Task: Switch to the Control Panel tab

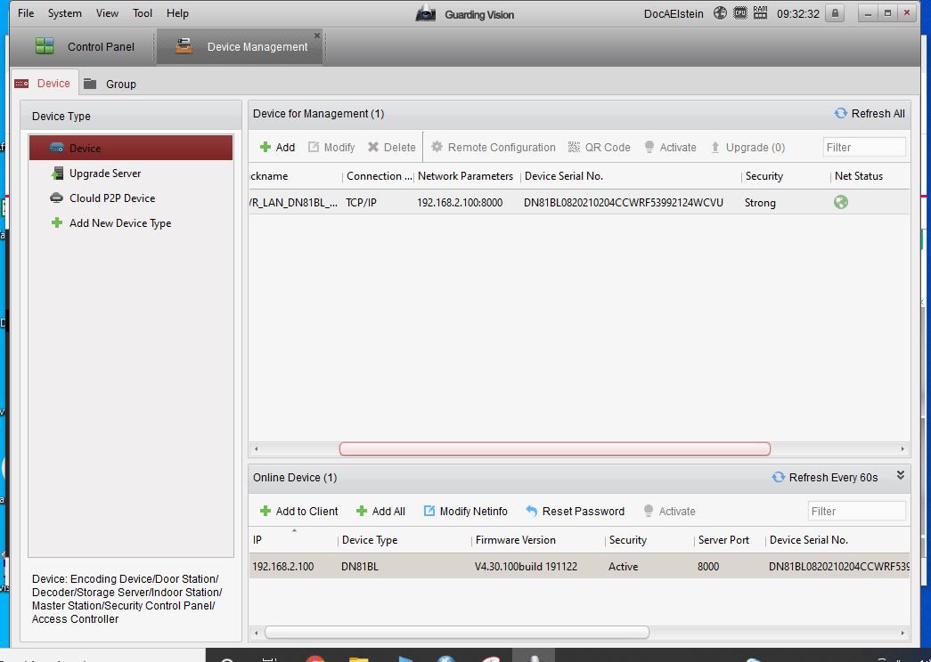Action: pyautogui.click(x=85, y=46)
